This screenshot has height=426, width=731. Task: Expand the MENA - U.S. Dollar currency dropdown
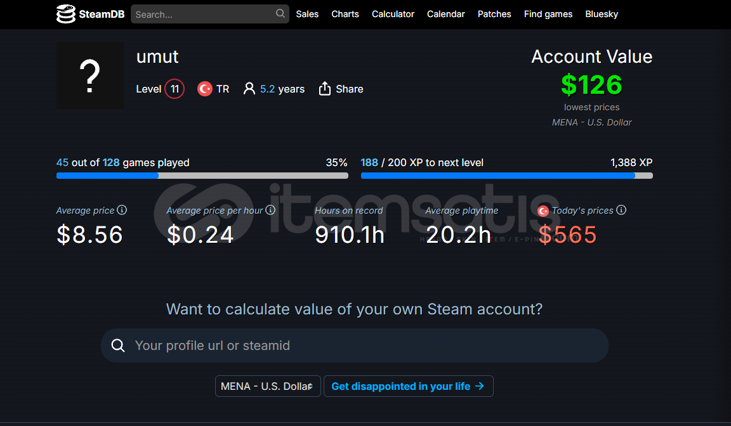coord(268,386)
